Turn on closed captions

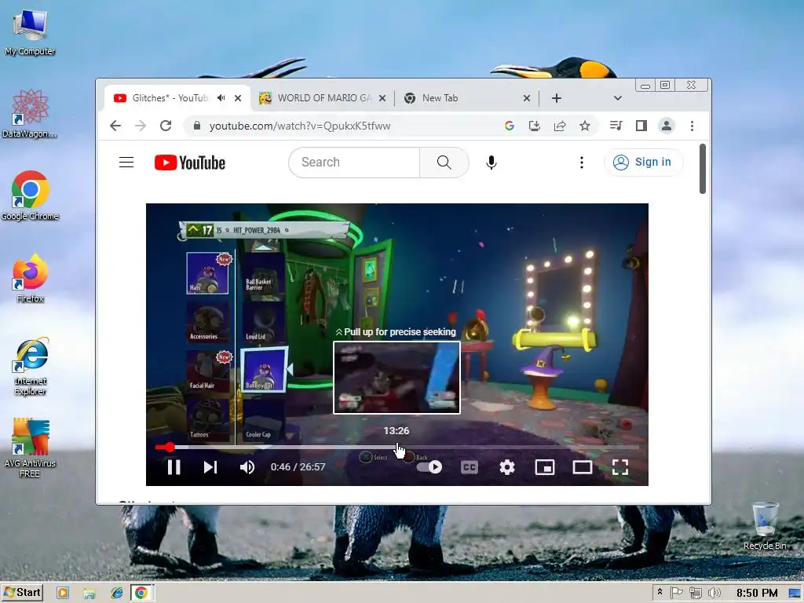tap(470, 467)
